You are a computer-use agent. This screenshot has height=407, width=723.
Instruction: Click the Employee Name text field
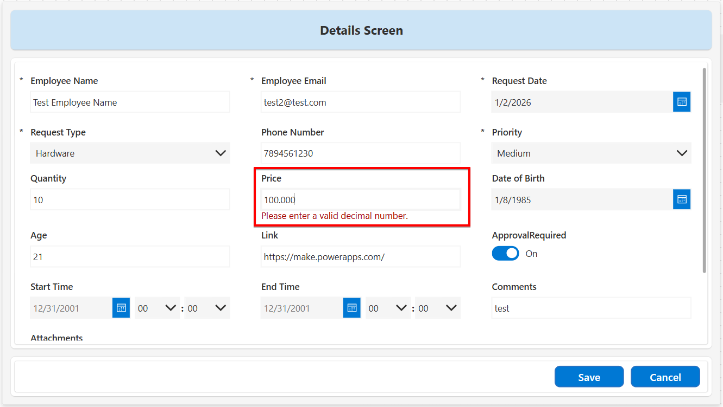[x=130, y=102]
